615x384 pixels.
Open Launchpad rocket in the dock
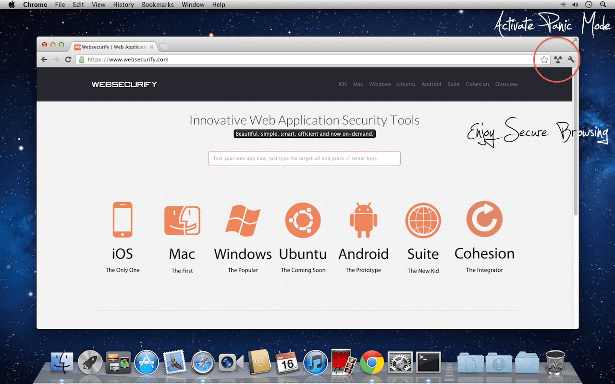point(90,362)
